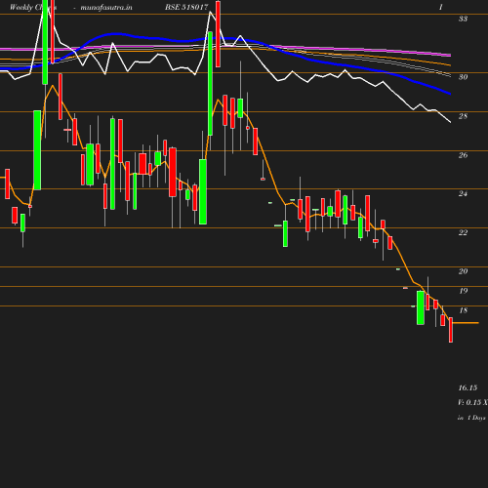Click the 'in 1 Days' caption
This screenshot has height=488, width=488.
471,418
